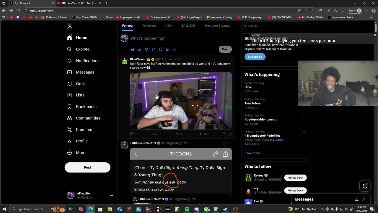Click the white Post button in sidebar
Image resolution: width=378 pixels, height=213 pixels.
(87, 167)
